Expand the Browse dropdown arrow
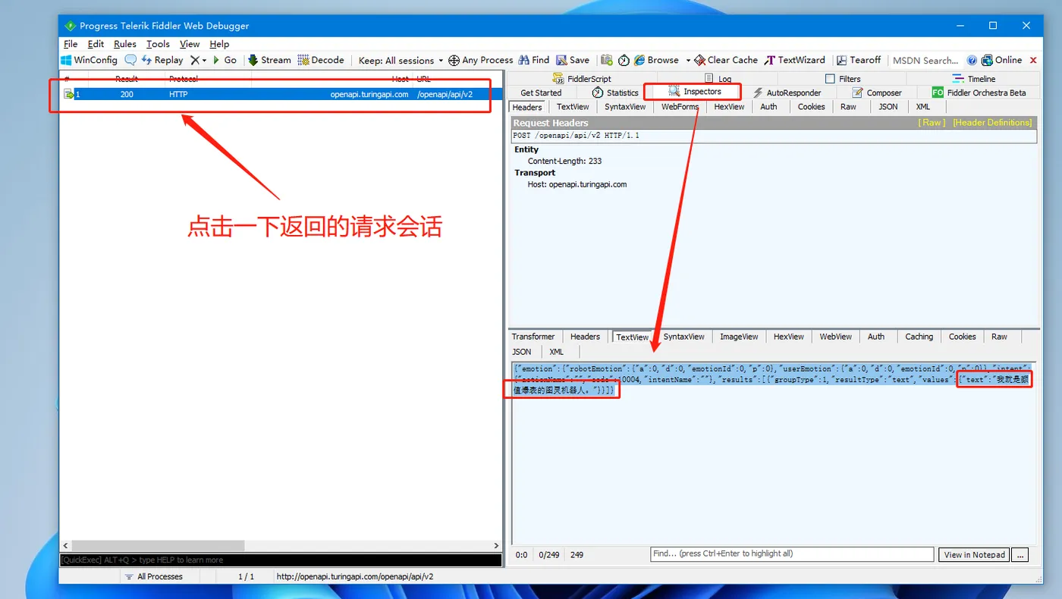 tap(688, 61)
